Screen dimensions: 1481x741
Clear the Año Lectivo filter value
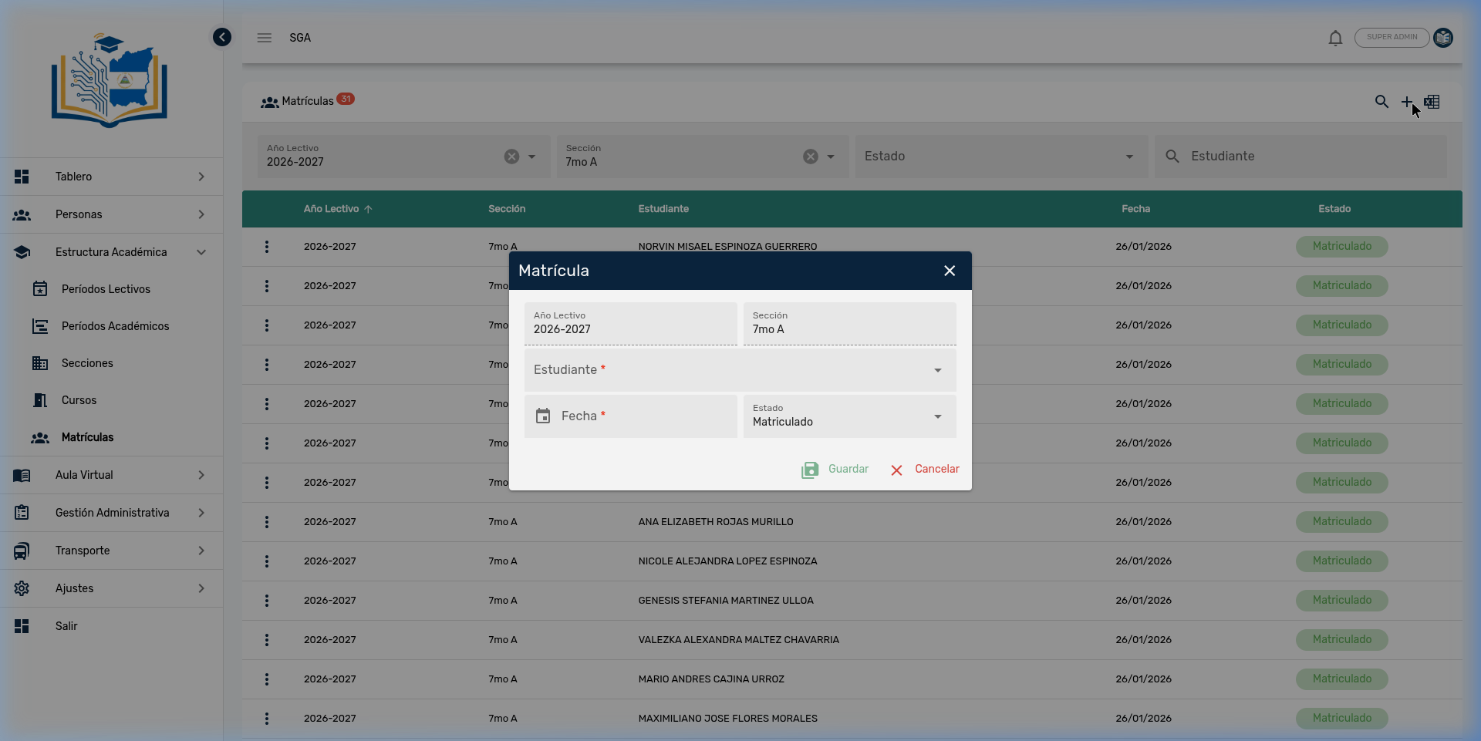click(x=511, y=157)
